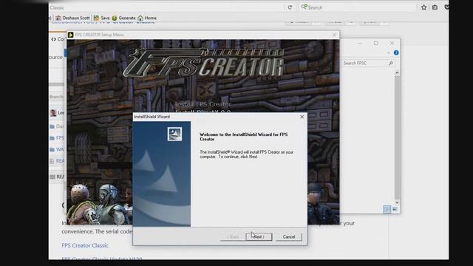Screen dimensions: 473x266
Task: Open the Generate bookmark
Action: 123,18
